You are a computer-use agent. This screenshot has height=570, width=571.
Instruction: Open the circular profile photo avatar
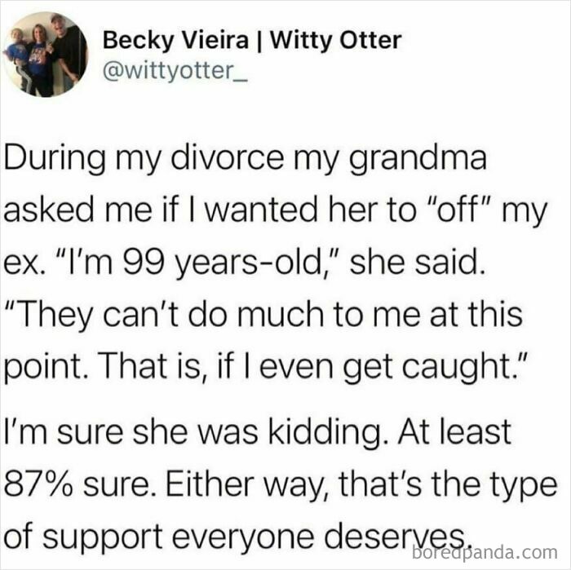pos(45,55)
